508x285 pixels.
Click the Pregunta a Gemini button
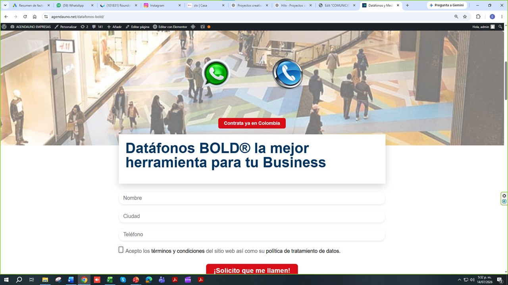(447, 5)
